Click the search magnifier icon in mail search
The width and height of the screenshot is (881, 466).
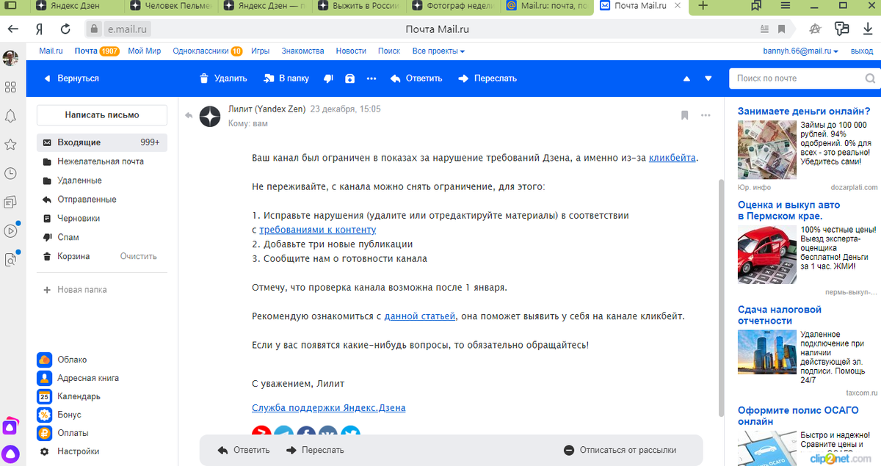[870, 79]
